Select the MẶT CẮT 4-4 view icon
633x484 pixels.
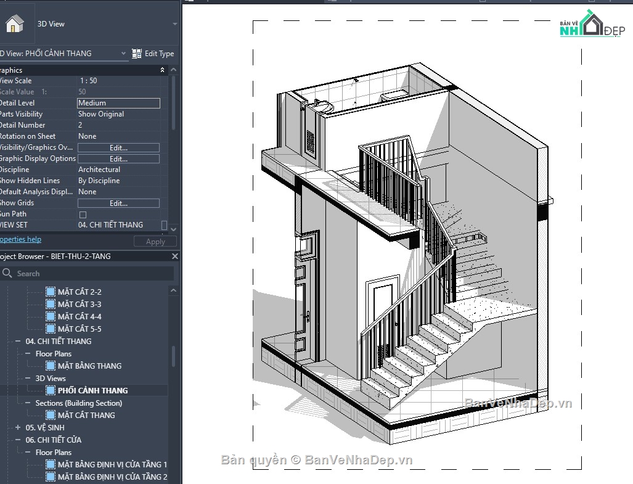click(51, 316)
